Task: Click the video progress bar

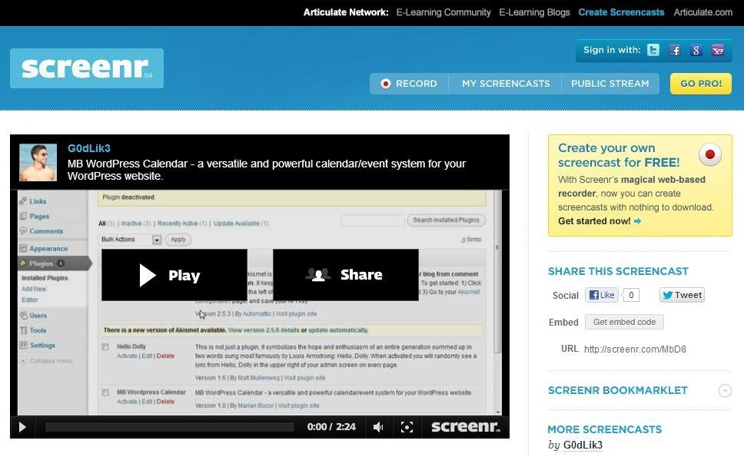Action: point(169,427)
